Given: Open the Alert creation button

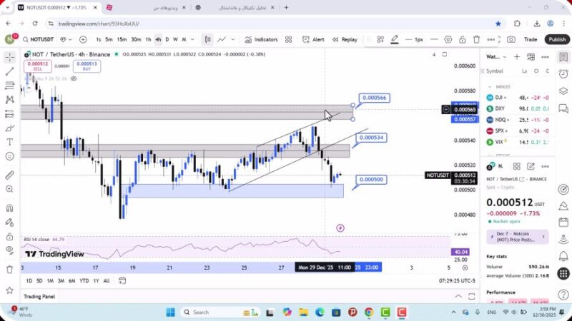Looking at the screenshot, I should (313, 40).
